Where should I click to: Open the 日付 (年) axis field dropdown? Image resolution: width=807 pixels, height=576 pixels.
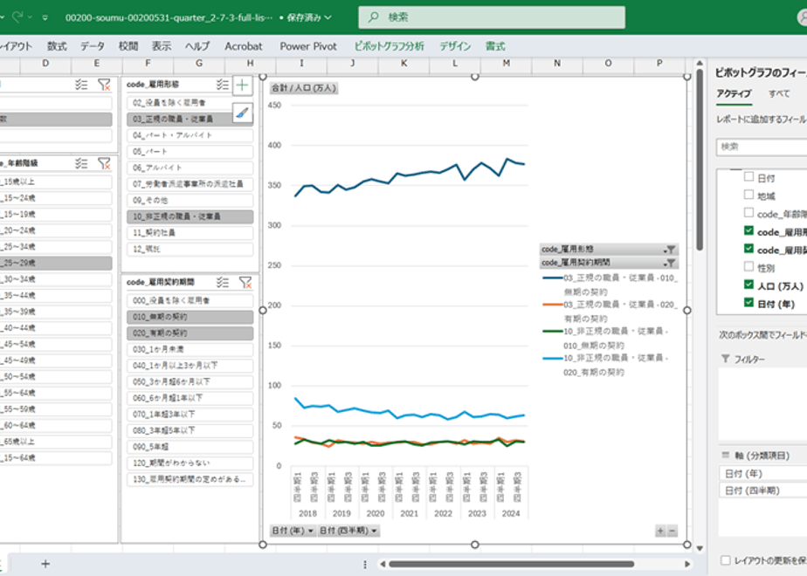coord(293,531)
